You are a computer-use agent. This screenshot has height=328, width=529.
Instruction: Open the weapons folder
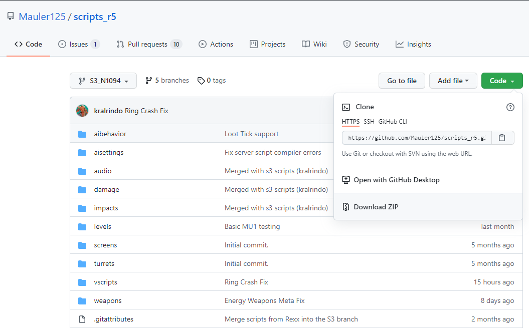pyautogui.click(x=108, y=300)
